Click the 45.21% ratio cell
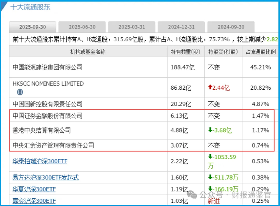Image resolution: width=280 pixels, height=206 pixels. pyautogui.click(x=260, y=67)
